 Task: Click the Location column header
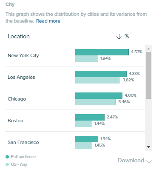[x=19, y=37]
